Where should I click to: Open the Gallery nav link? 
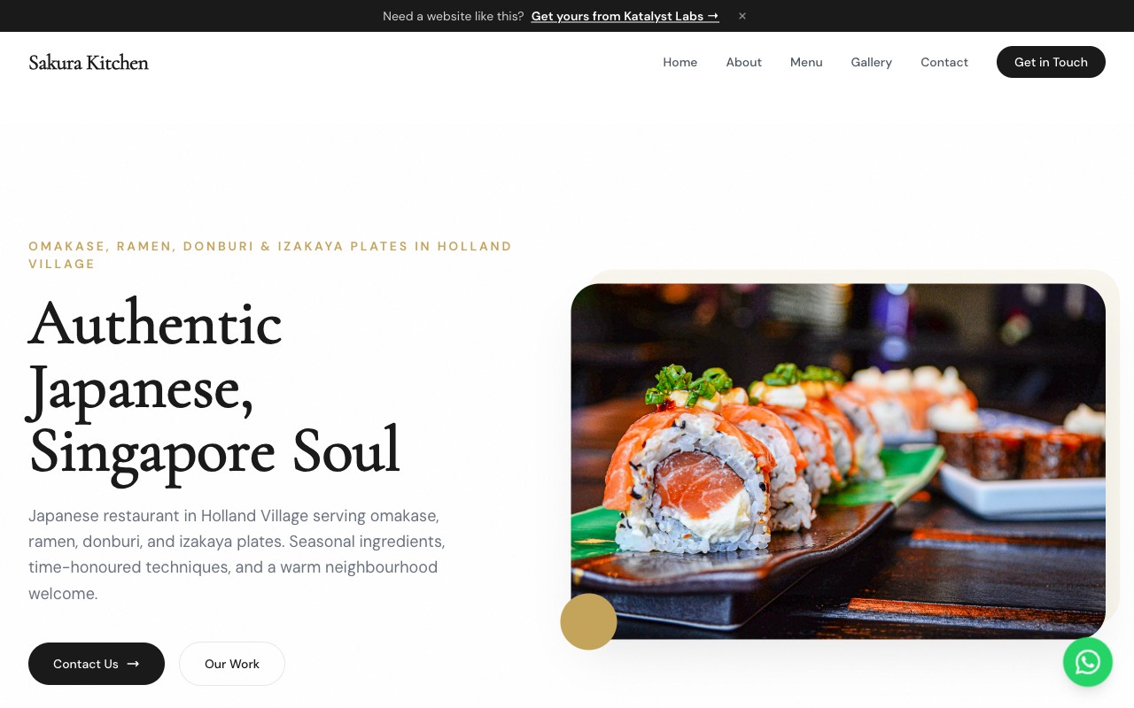[872, 62]
